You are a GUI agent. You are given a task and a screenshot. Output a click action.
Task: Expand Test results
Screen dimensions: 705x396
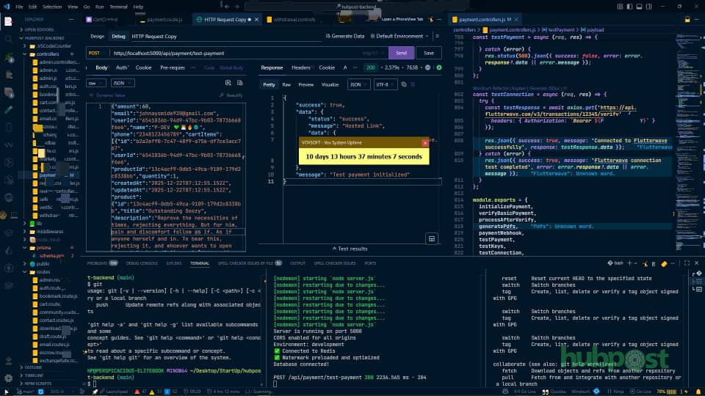[350, 249]
